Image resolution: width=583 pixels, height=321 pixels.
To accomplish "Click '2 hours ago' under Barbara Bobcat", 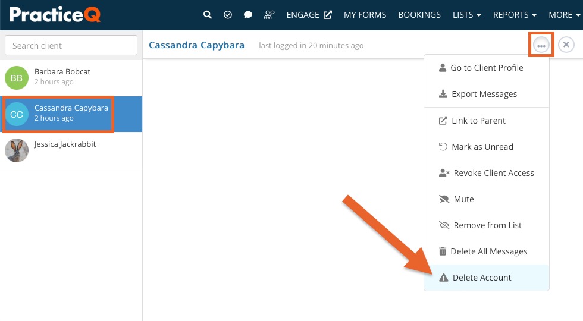I will coord(54,82).
